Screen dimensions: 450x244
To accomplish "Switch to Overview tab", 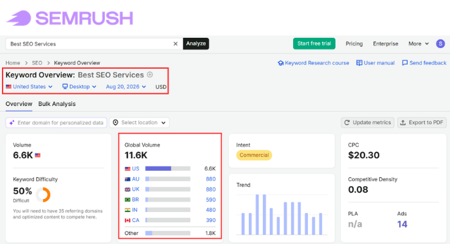I will pos(19,104).
